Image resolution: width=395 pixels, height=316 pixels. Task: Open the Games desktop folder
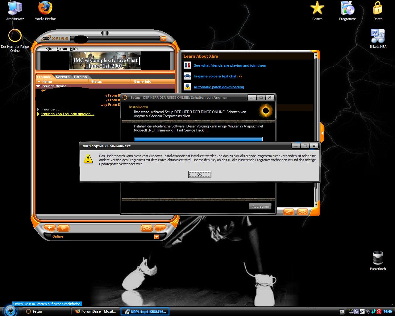[317, 11]
